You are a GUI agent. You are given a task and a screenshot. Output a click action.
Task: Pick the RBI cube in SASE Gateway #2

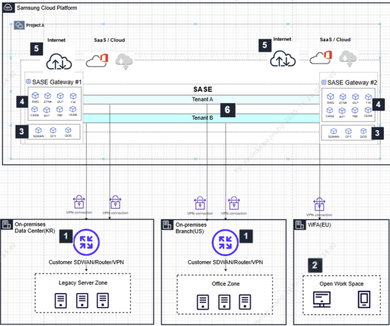(355, 110)
